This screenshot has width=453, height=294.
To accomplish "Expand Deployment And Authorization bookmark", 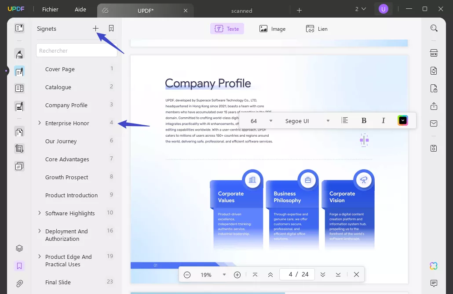I will pos(40,231).
